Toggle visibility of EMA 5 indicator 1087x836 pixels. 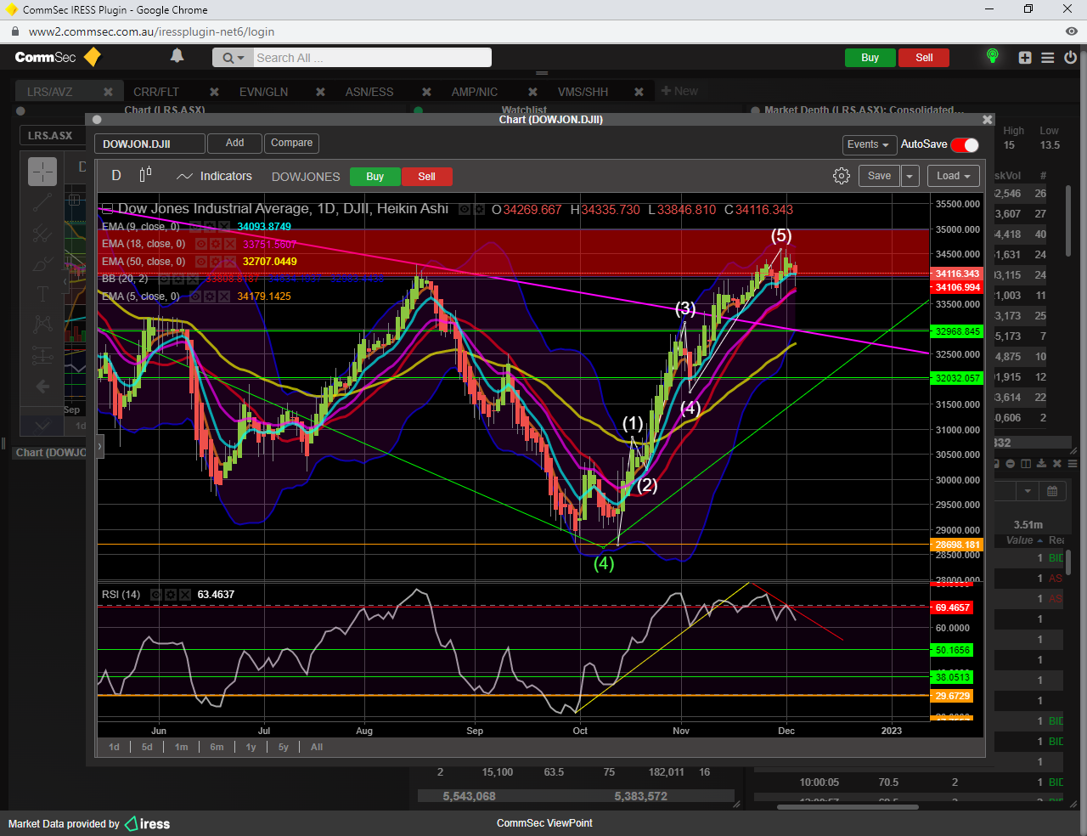(195, 297)
